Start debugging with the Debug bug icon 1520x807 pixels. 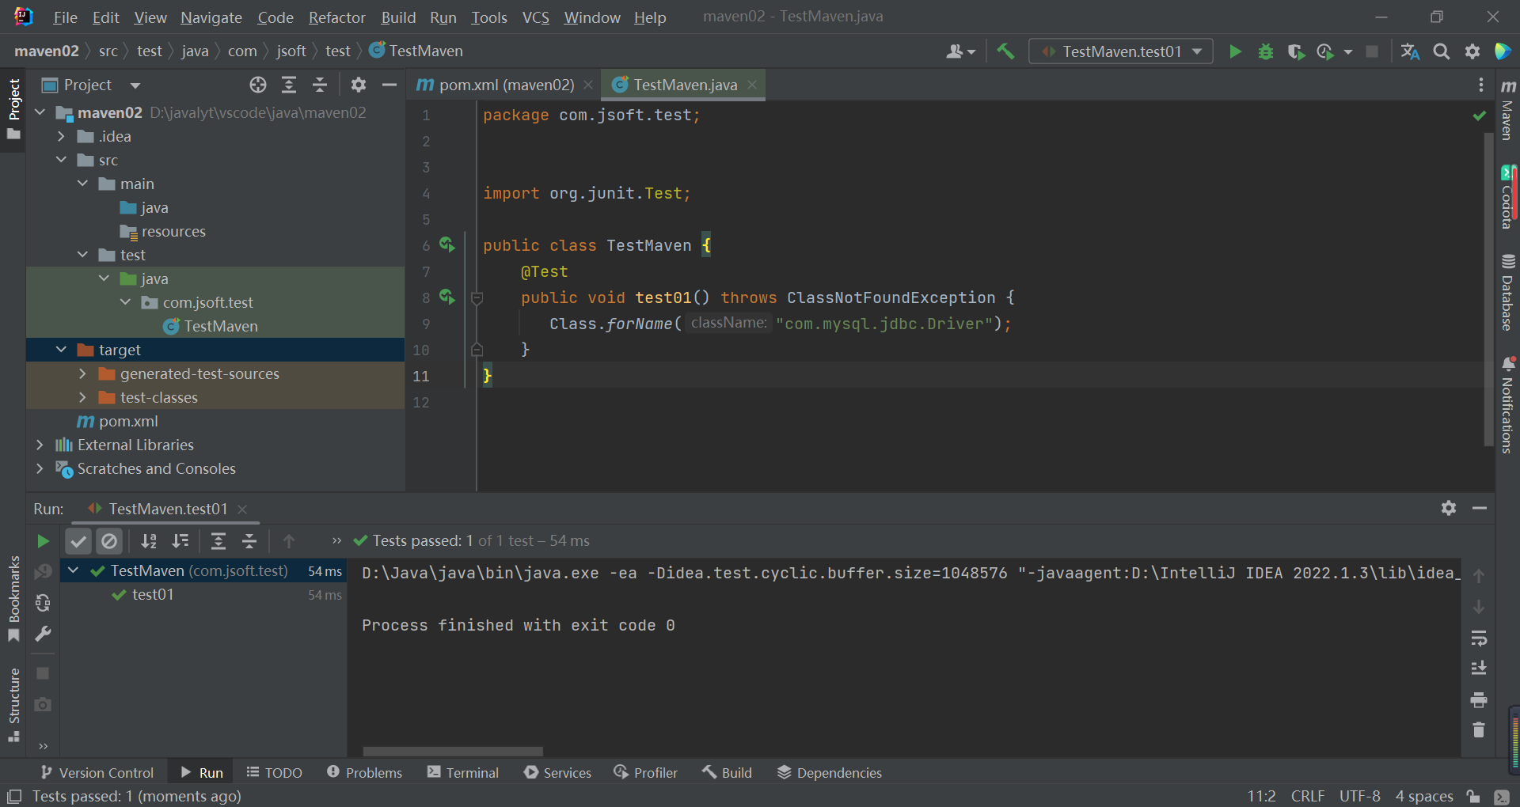pos(1265,52)
